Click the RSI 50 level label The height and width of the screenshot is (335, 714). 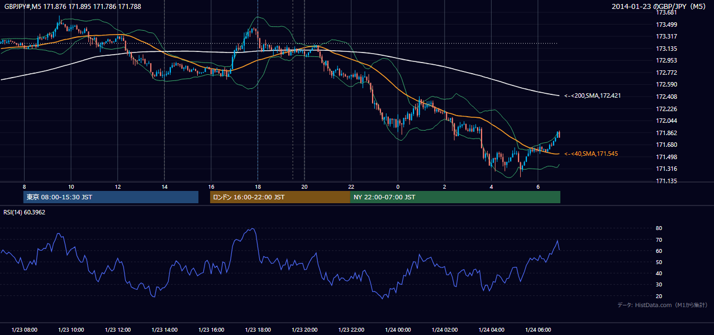coord(659,262)
